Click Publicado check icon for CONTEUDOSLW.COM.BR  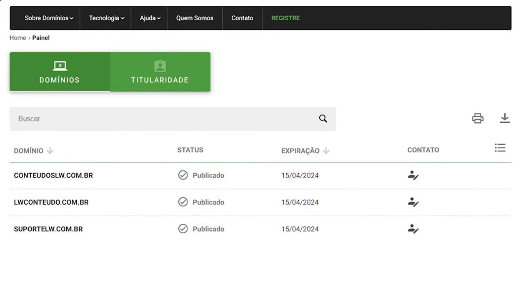pos(183,175)
